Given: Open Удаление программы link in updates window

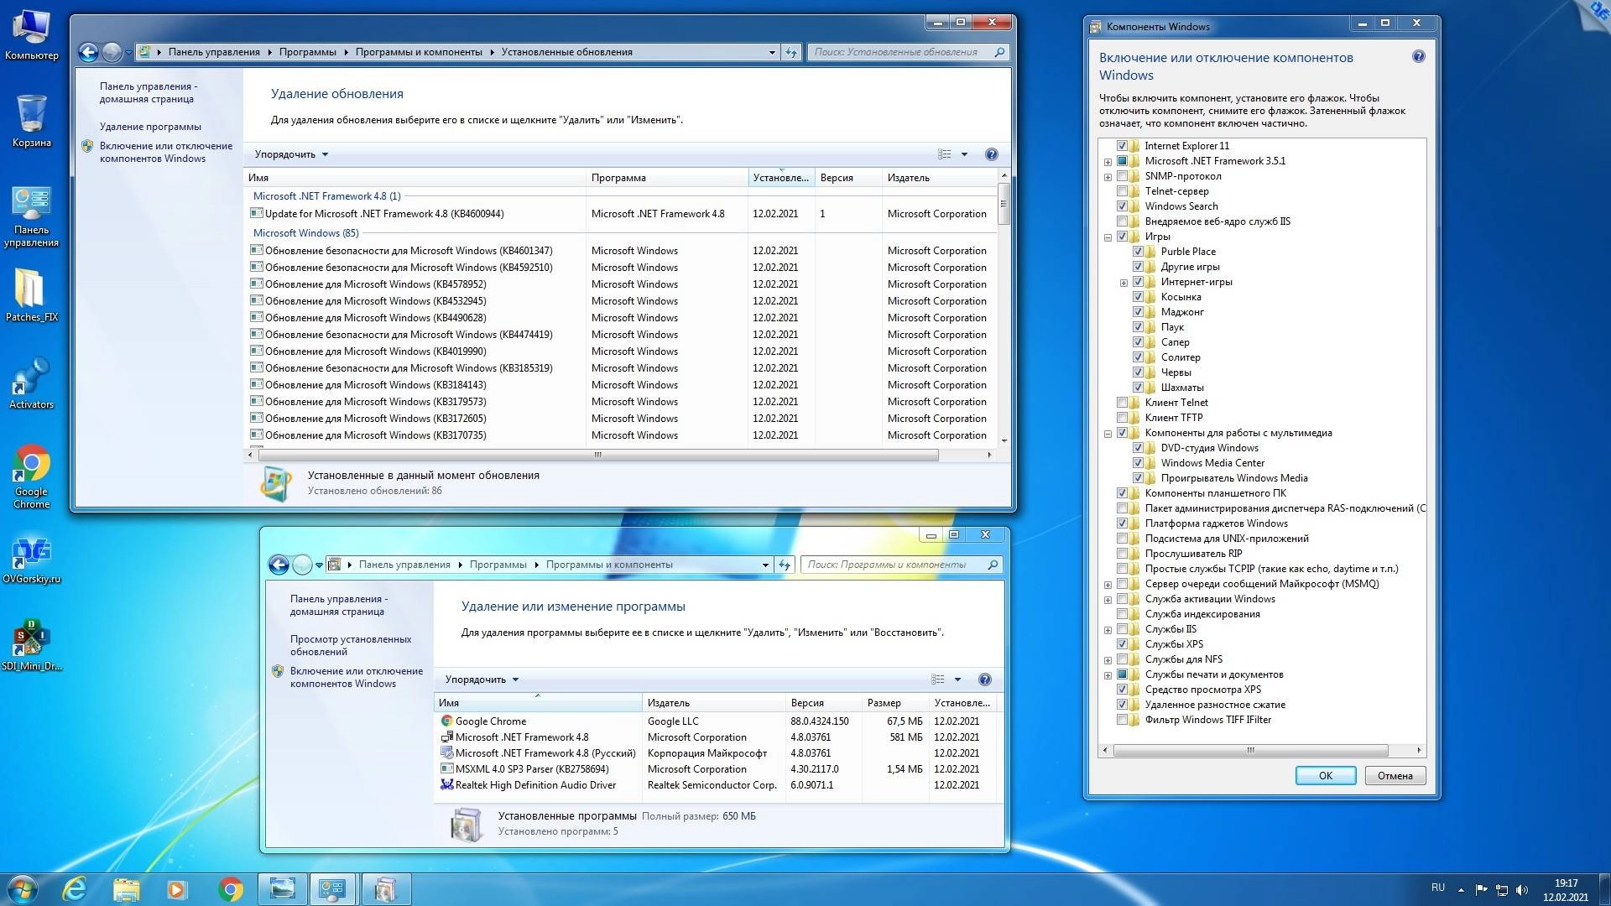Looking at the screenshot, I should 150,127.
